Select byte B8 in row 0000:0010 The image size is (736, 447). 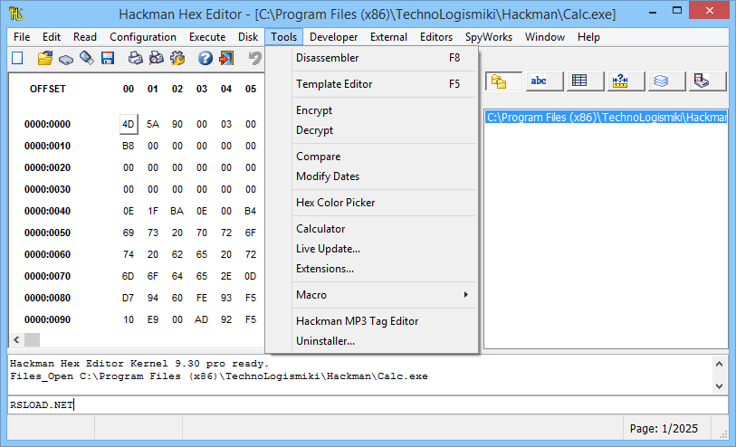click(x=129, y=146)
